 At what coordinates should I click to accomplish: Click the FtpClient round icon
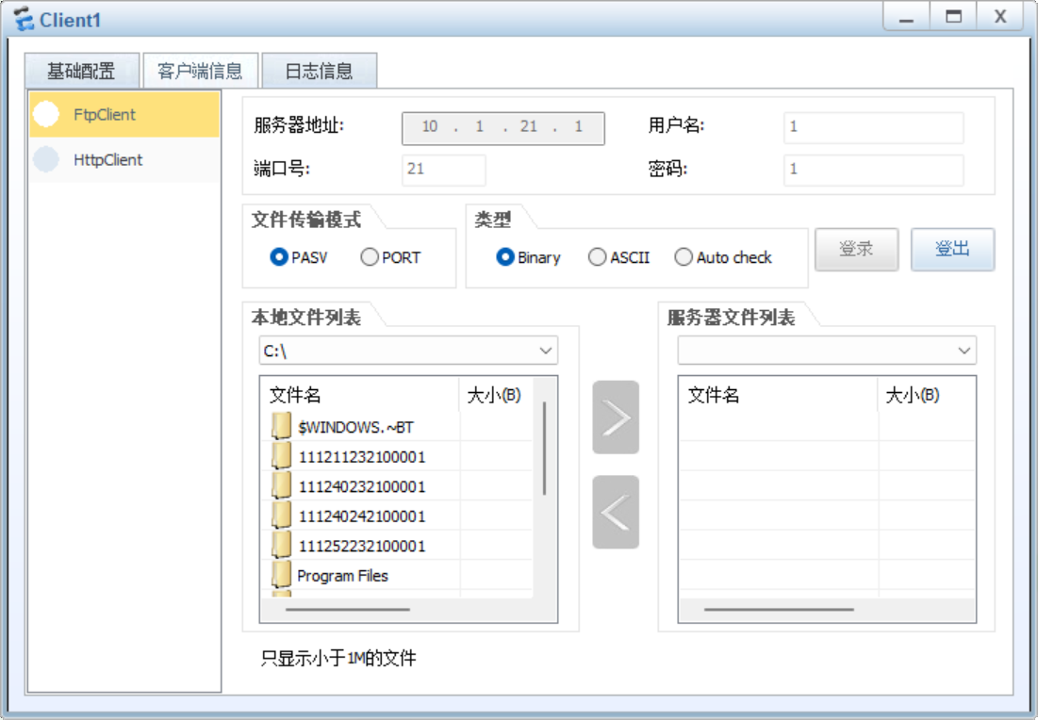[x=46, y=114]
